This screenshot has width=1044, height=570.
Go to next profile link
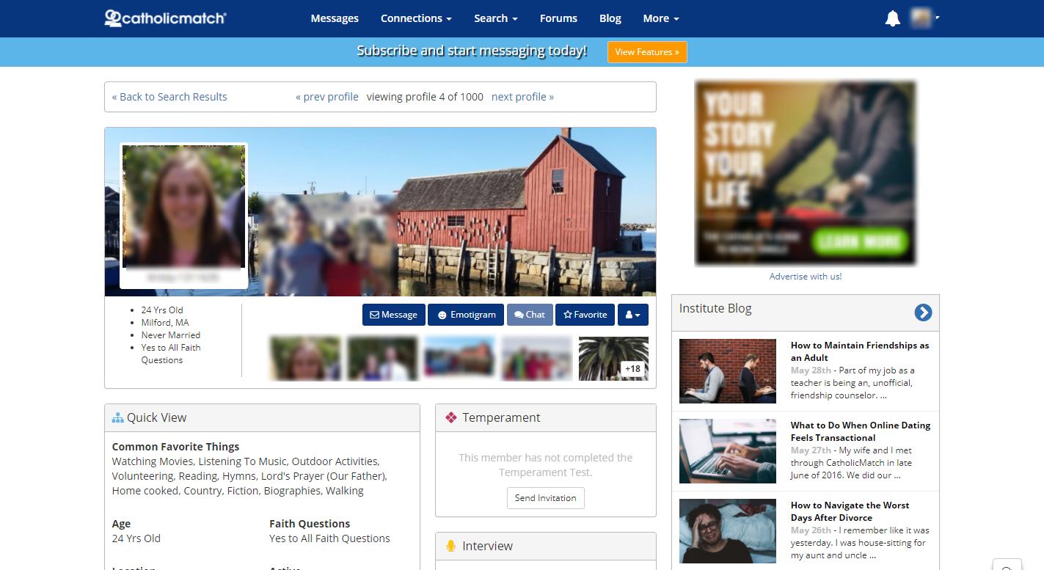(522, 97)
